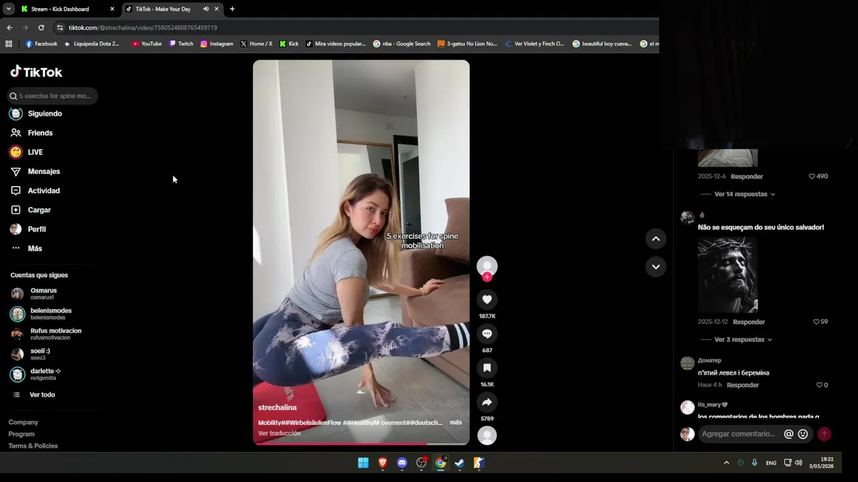
Task: Reply to the 2025-12-6 comment
Action: click(747, 177)
